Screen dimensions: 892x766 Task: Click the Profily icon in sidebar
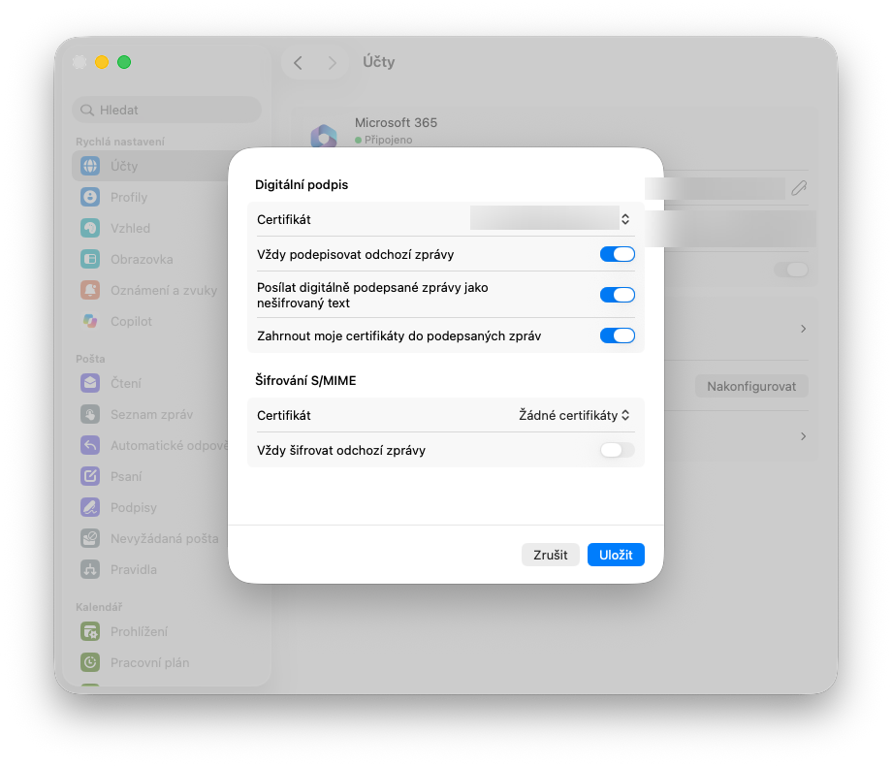click(90, 197)
